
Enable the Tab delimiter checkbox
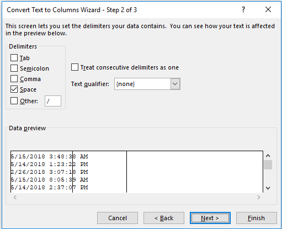click(x=14, y=58)
